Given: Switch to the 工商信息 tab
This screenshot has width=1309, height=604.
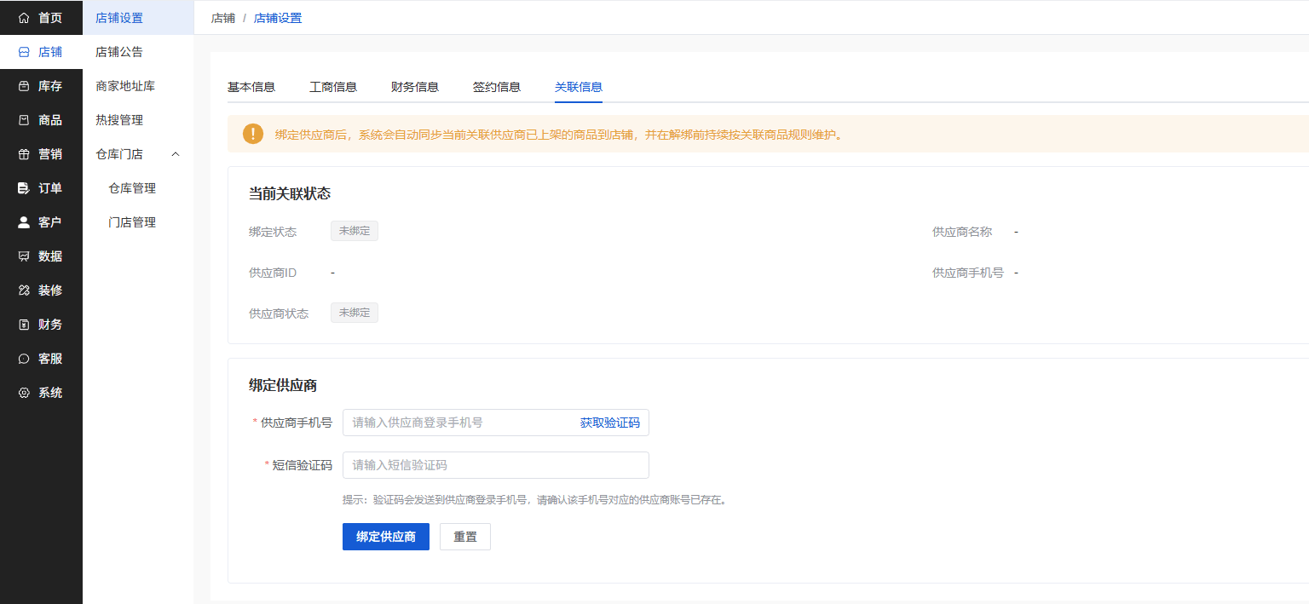Looking at the screenshot, I should (x=333, y=87).
